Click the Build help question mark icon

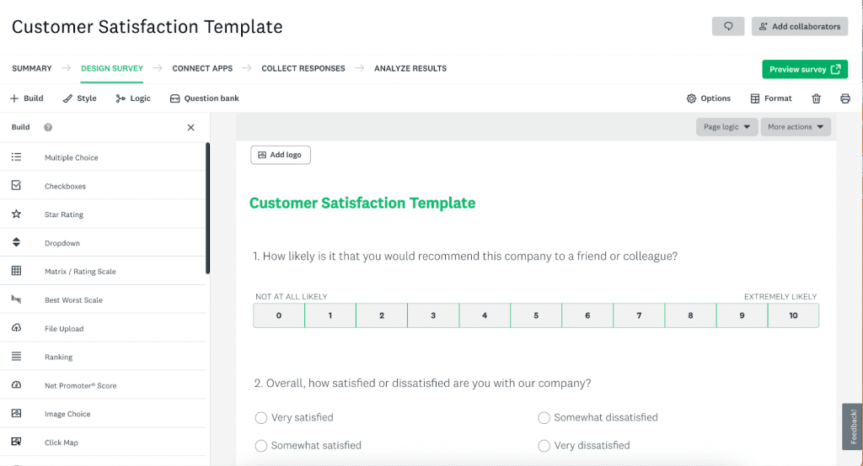click(48, 128)
